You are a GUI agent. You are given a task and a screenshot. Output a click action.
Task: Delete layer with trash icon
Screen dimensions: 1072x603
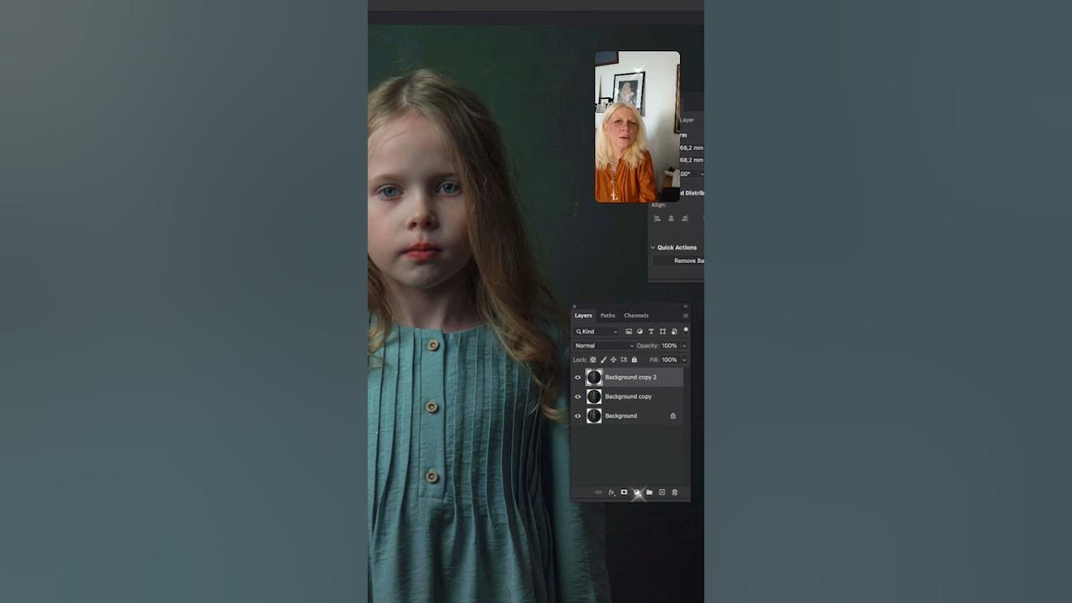674,492
